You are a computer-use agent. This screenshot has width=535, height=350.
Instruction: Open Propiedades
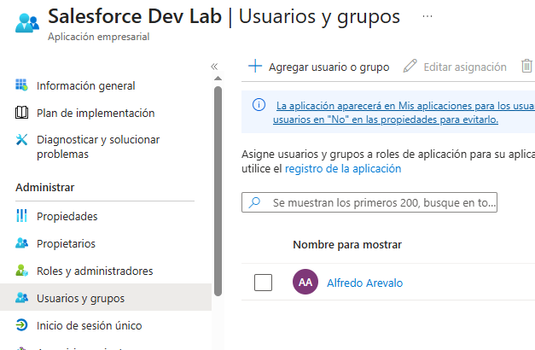click(x=67, y=216)
